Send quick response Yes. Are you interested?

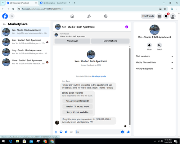point(77,101)
